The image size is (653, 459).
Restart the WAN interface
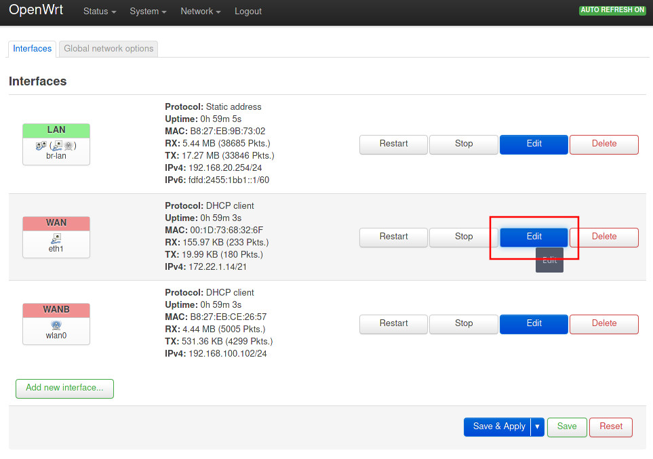[x=393, y=237]
